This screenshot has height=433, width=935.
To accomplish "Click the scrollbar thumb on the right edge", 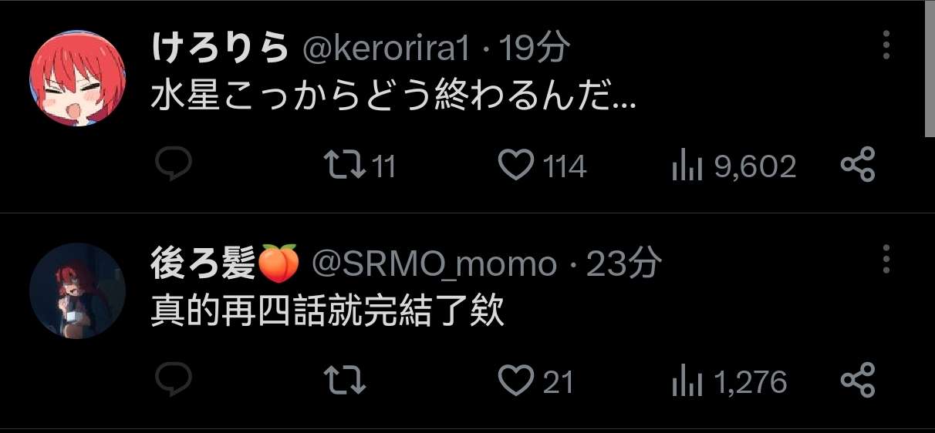I will tap(930, 69).
